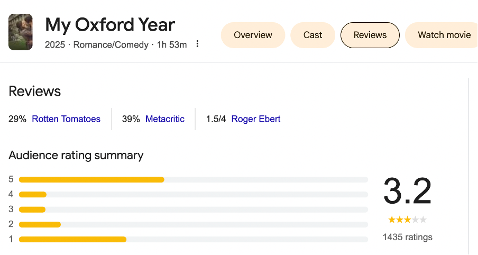Image resolution: width=478 pixels, height=255 pixels.
Task: Click the 3.2 average rating score
Action: click(407, 192)
